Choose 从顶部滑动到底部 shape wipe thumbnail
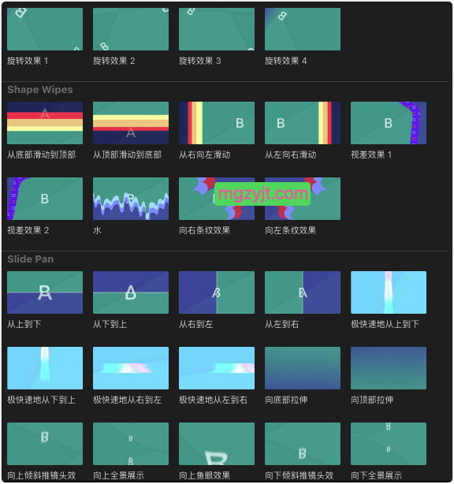Viewport: 454px width, 484px height. point(131,123)
